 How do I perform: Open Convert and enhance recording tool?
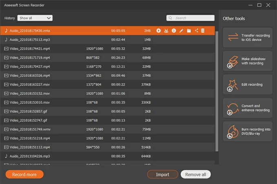click(248, 108)
